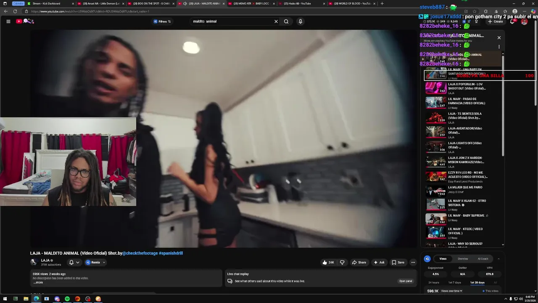
Task: Clear the 'maldito animal' search text
Action: pos(276,21)
